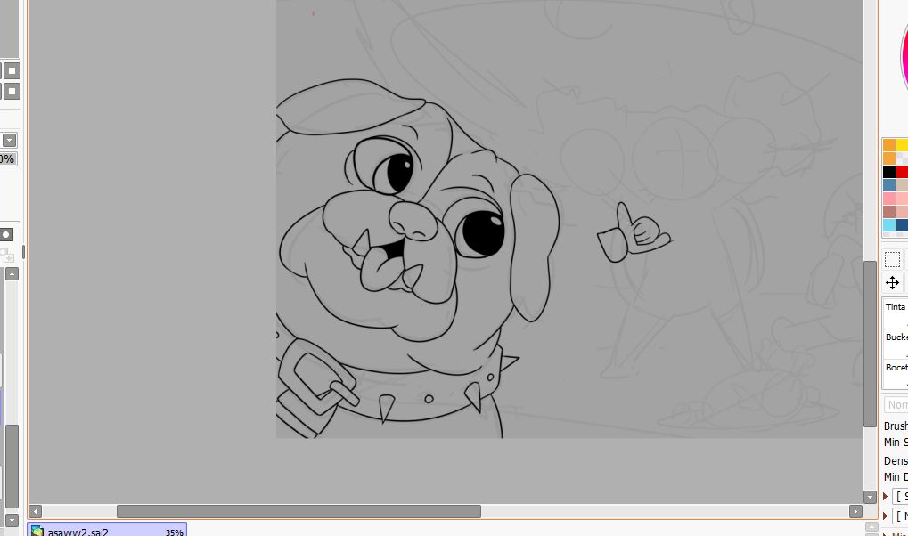This screenshot has height=536, width=908.
Task: Pick the red color swatch
Action: coord(903,172)
